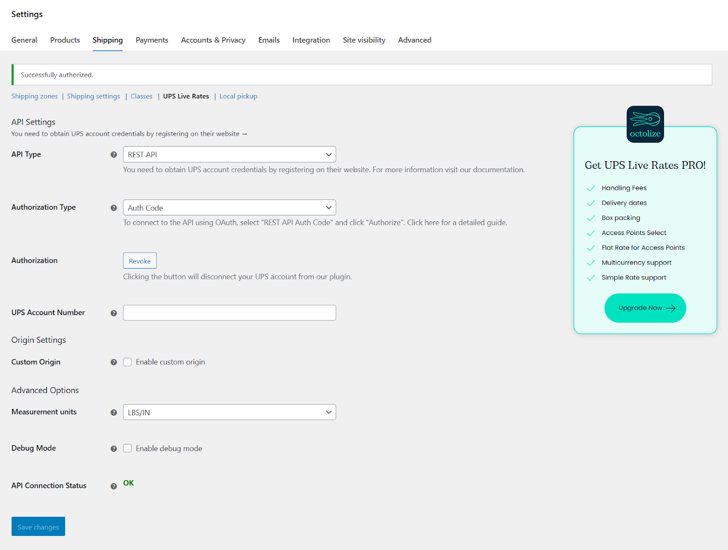The width and height of the screenshot is (728, 550).
Task: Click the 'Enable custom origin' label text
Action: point(171,362)
